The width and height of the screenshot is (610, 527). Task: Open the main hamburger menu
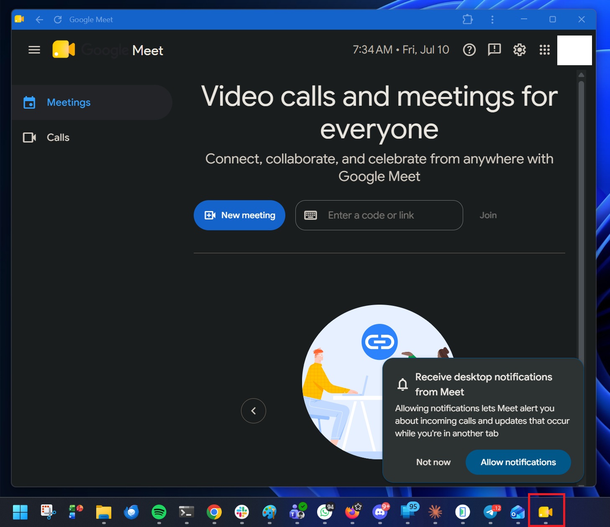click(x=34, y=50)
